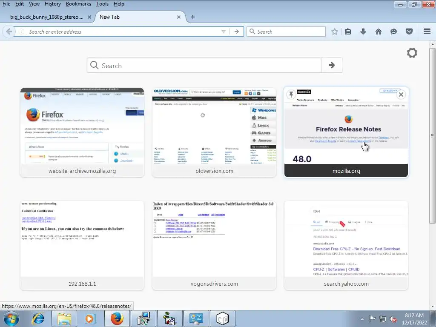Close the big_buck_bunny tab
The height and width of the screenshot is (327, 436).
click(89, 17)
